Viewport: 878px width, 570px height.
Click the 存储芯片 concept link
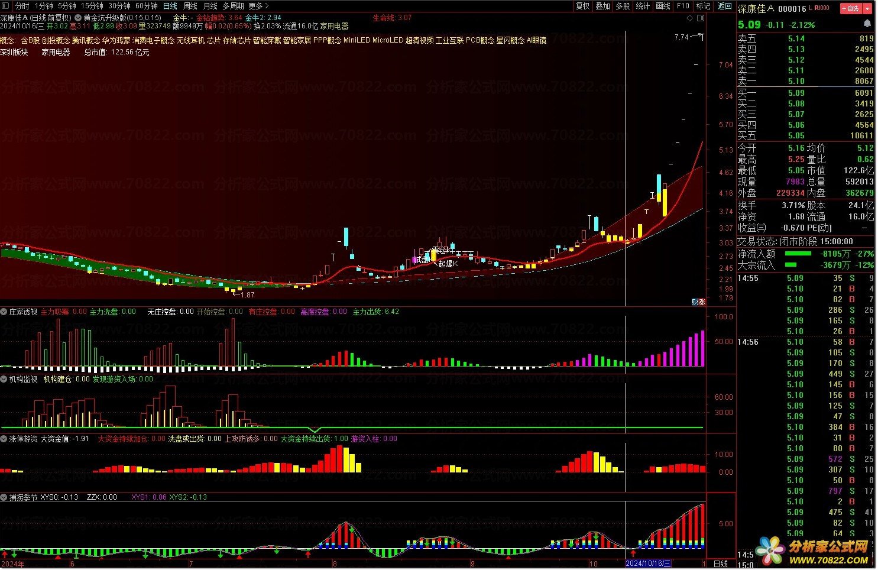[x=236, y=40]
